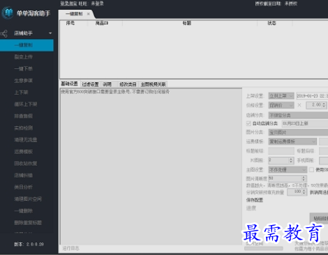Viewport: 328px width, 255px height.
Task: Switch to the 说明 tab
Action: click(107, 84)
